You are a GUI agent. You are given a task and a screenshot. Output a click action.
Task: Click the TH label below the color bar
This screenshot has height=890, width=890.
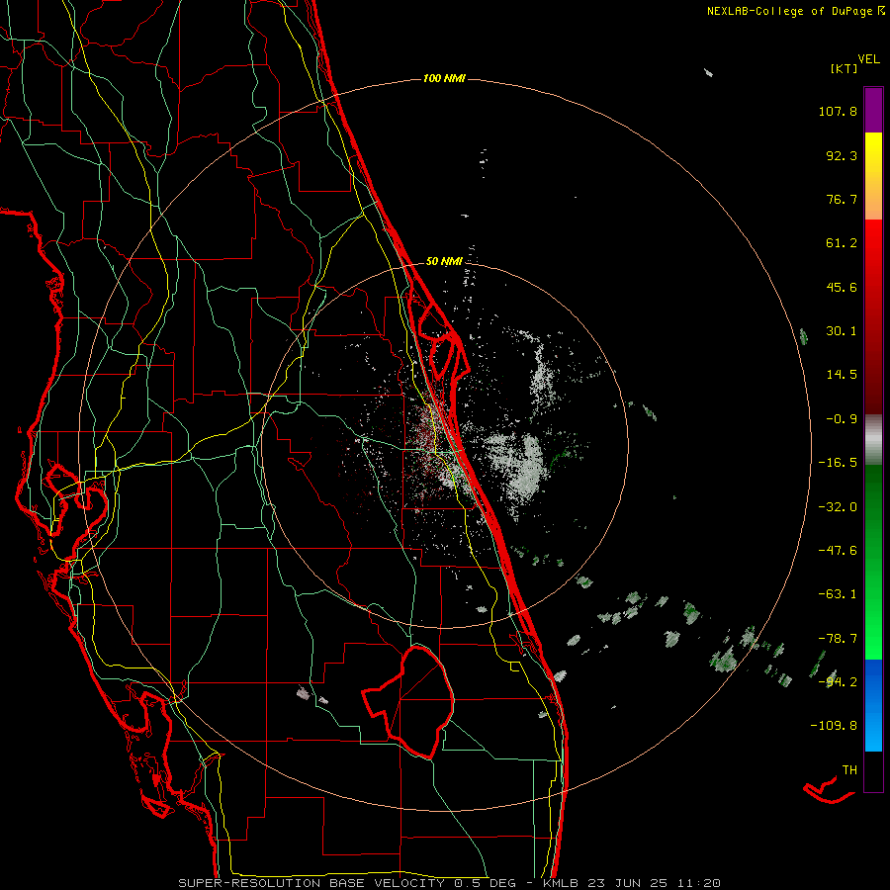(x=849, y=770)
